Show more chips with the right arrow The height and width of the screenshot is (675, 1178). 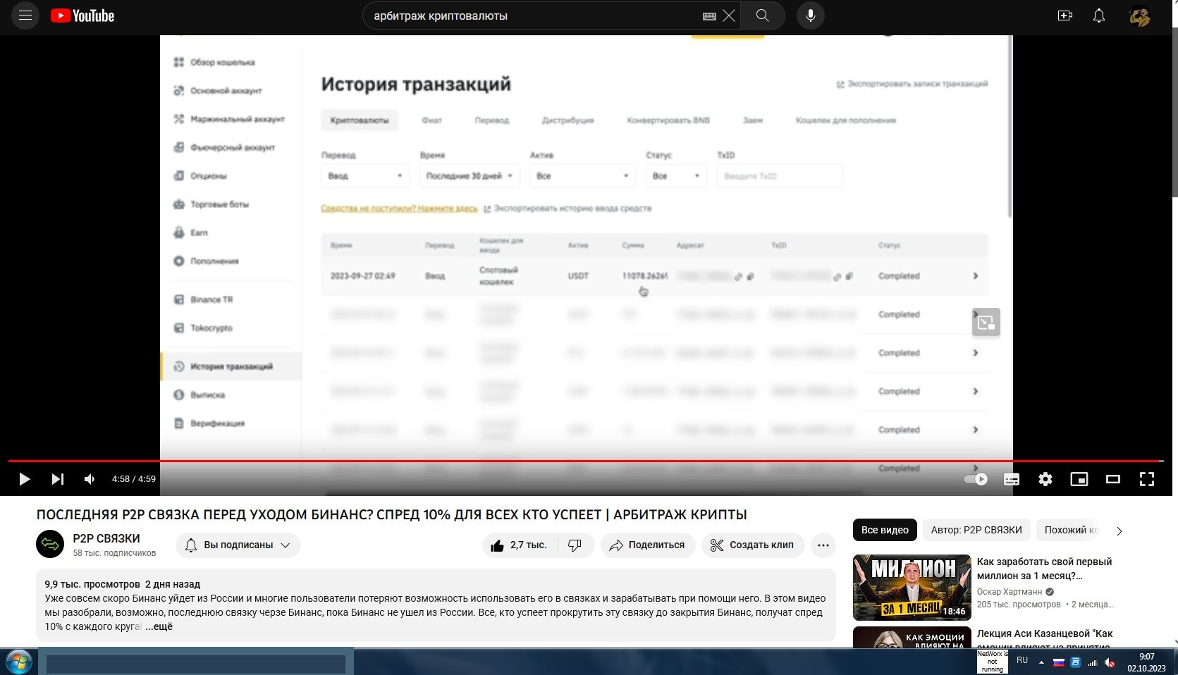1119,531
